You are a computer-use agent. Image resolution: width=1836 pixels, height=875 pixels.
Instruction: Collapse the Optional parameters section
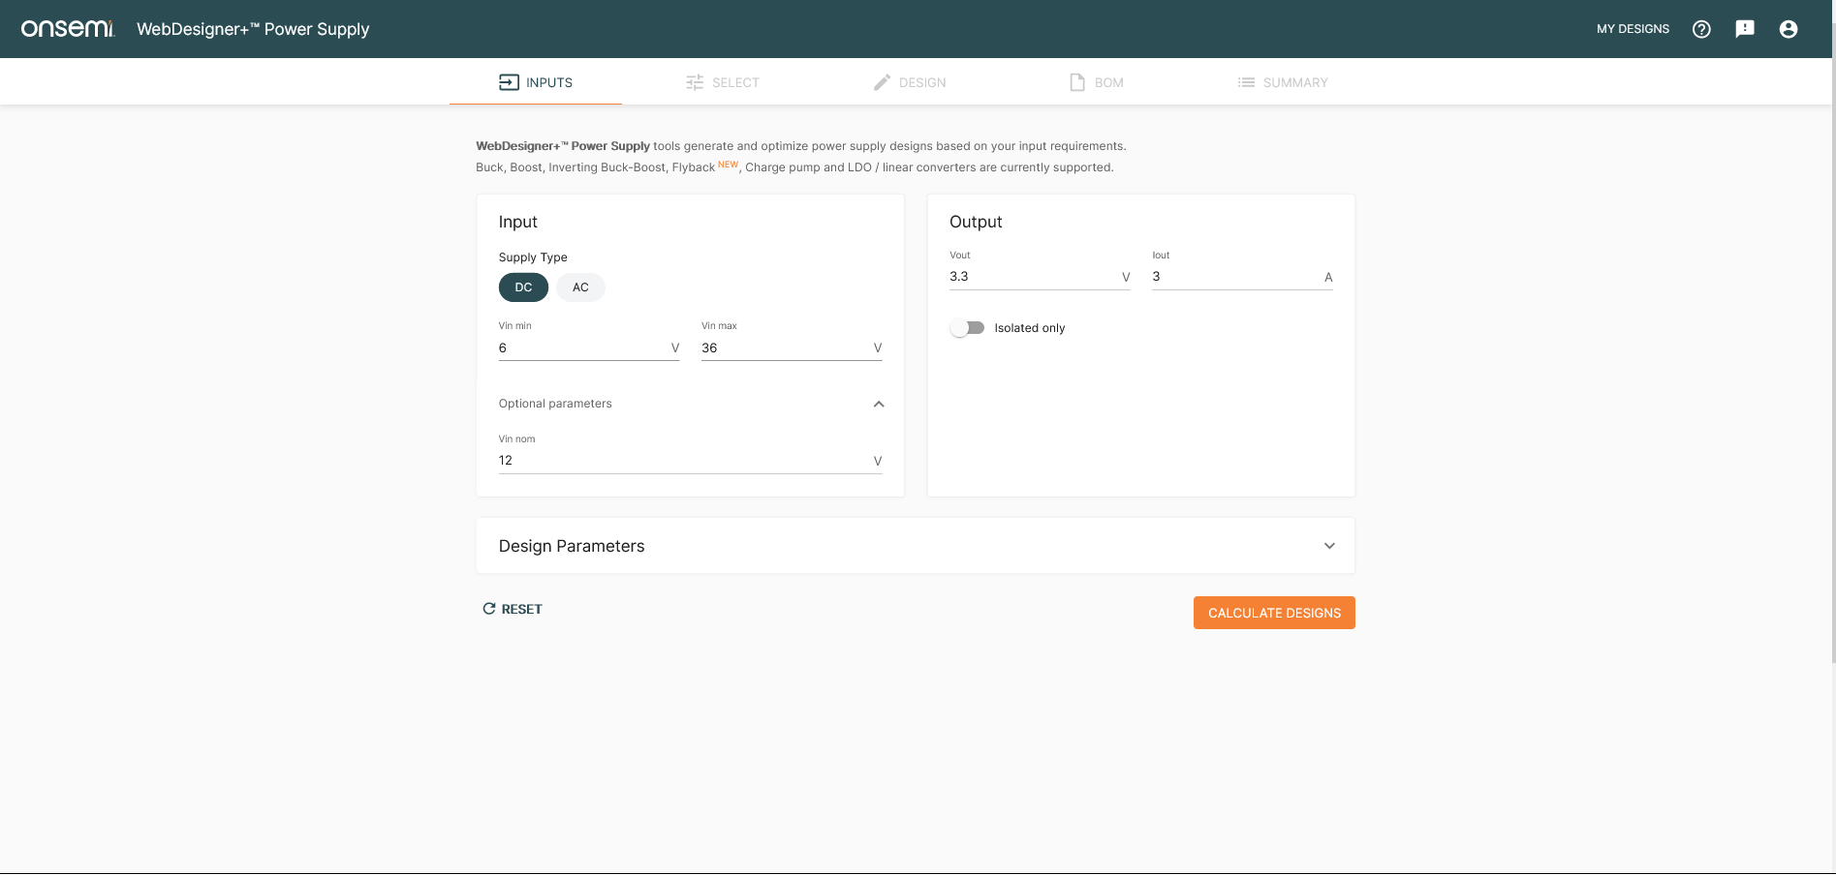pyautogui.click(x=879, y=404)
